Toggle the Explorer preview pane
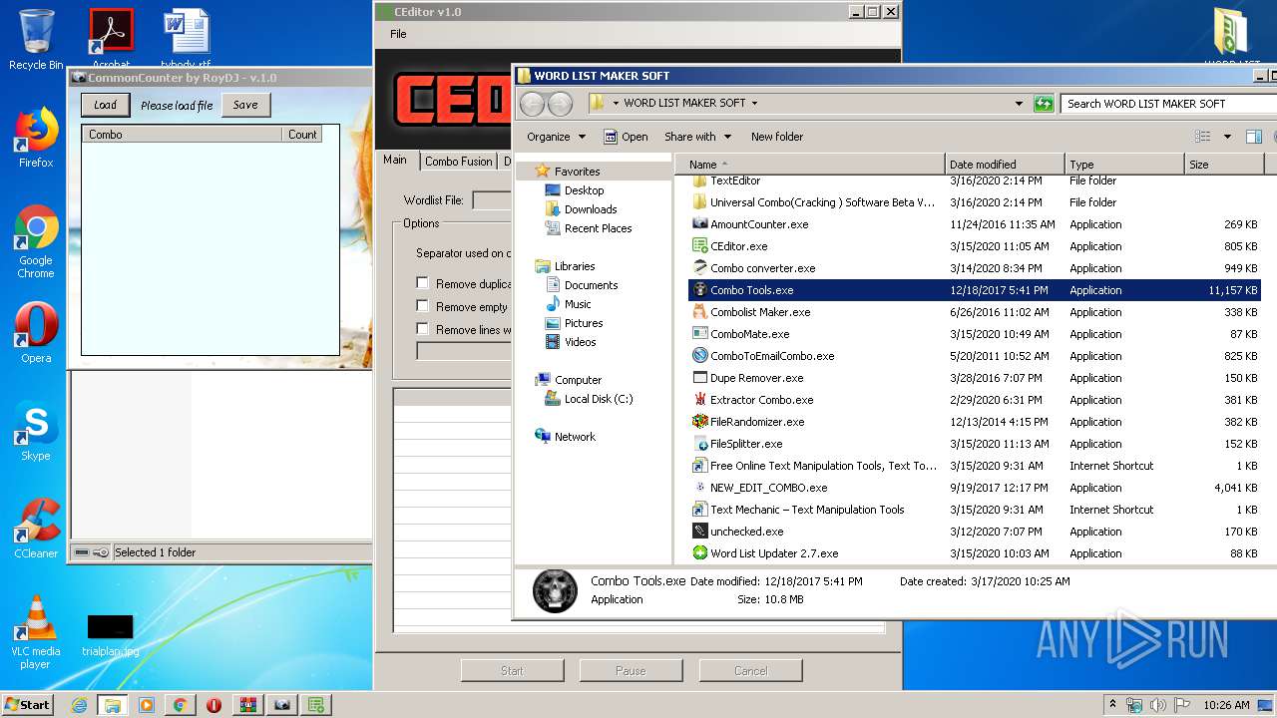This screenshot has height=718, width=1277. click(1254, 137)
